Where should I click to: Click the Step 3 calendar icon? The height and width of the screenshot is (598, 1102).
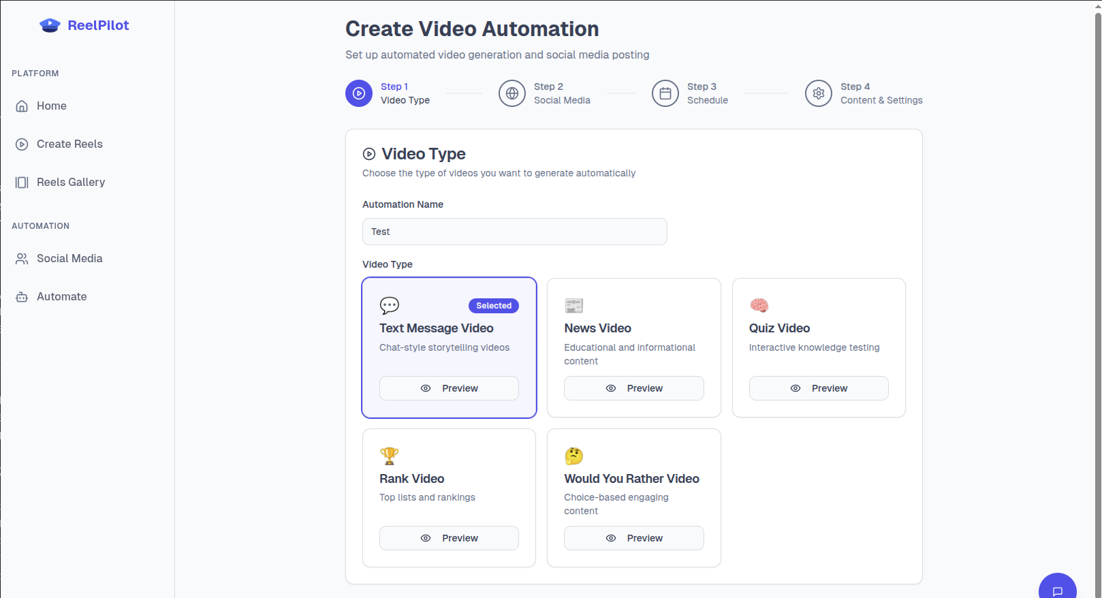665,93
